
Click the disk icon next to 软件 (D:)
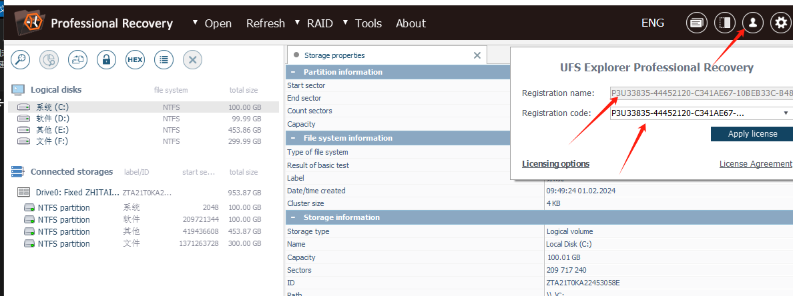pyautogui.click(x=24, y=119)
